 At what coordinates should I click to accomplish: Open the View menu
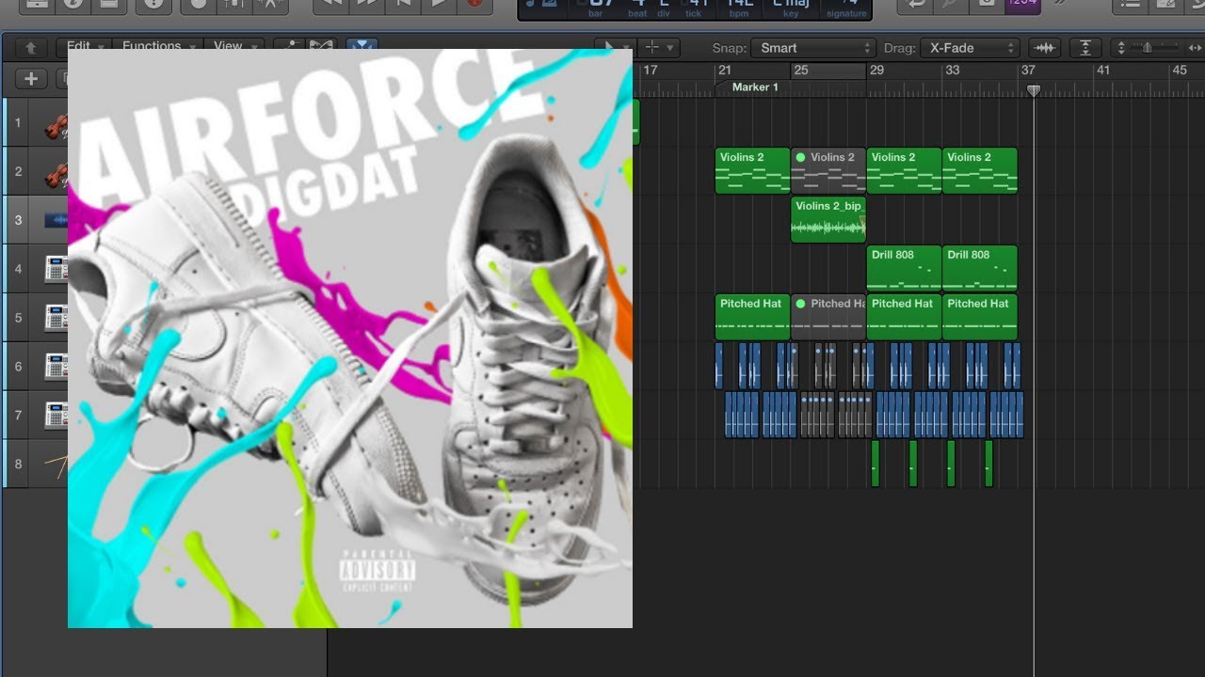tap(233, 46)
